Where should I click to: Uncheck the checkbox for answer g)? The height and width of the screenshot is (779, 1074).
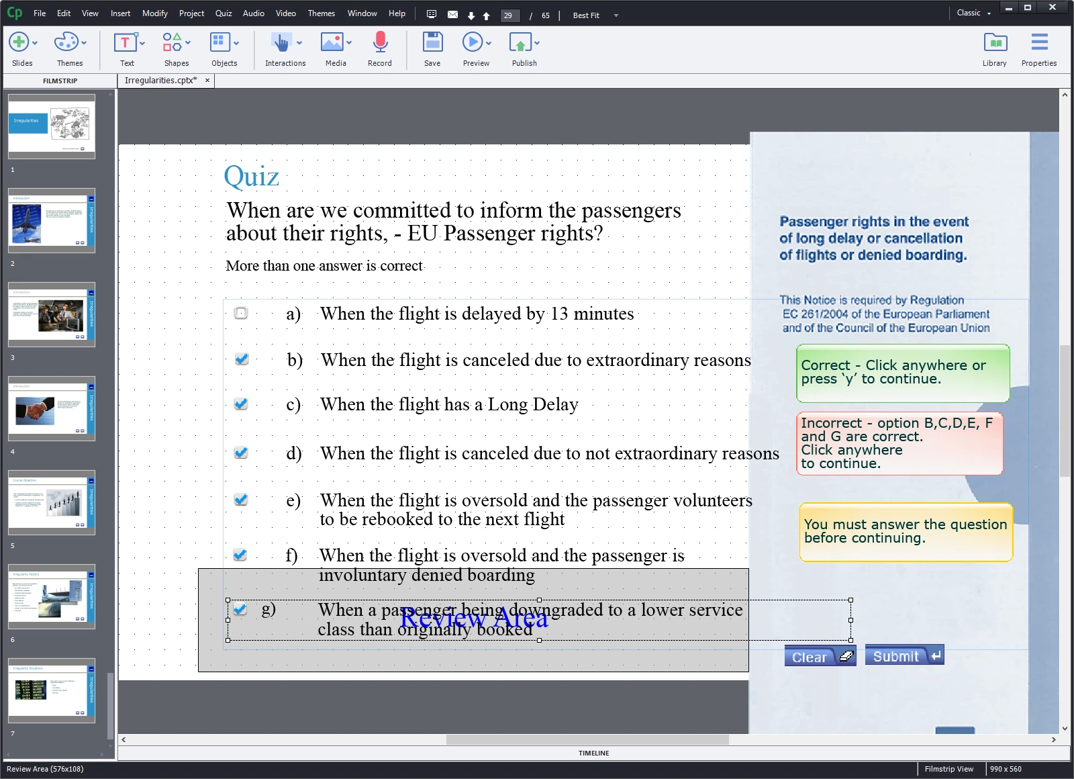pyautogui.click(x=240, y=609)
